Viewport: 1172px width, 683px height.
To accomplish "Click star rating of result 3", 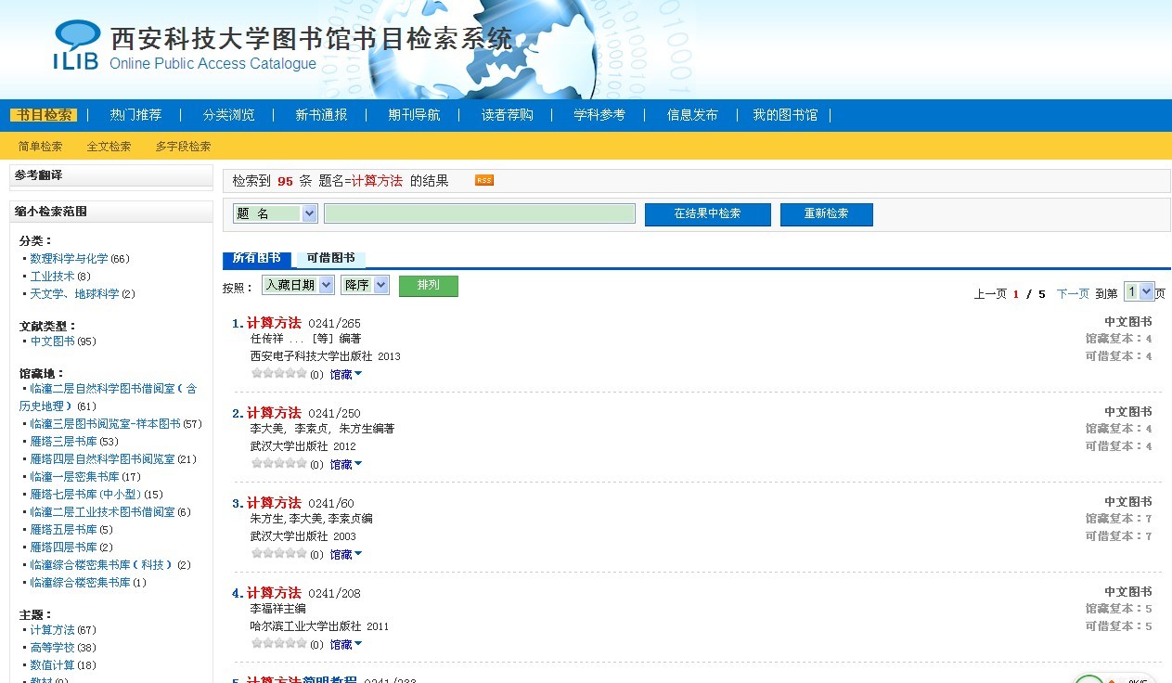I will [279, 553].
